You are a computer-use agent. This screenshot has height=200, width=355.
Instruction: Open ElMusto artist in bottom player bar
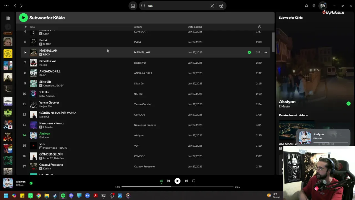tap(20, 185)
